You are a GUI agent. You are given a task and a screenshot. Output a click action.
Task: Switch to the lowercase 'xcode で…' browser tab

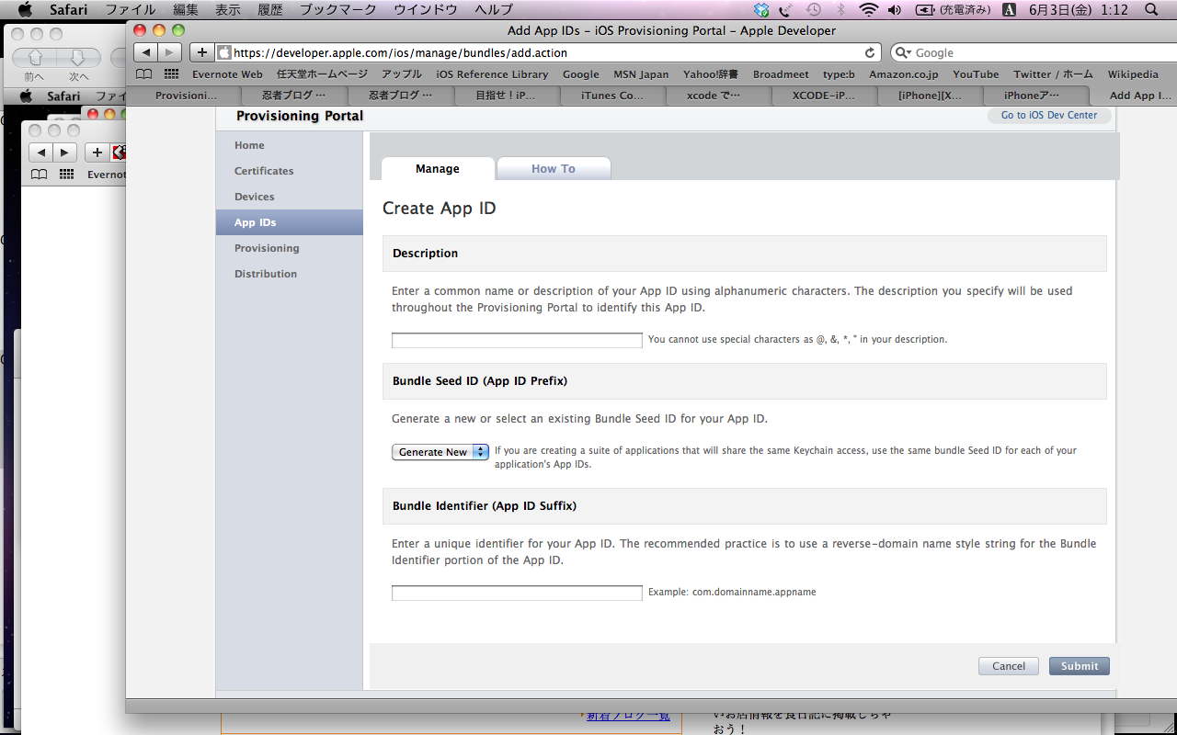[x=713, y=95]
